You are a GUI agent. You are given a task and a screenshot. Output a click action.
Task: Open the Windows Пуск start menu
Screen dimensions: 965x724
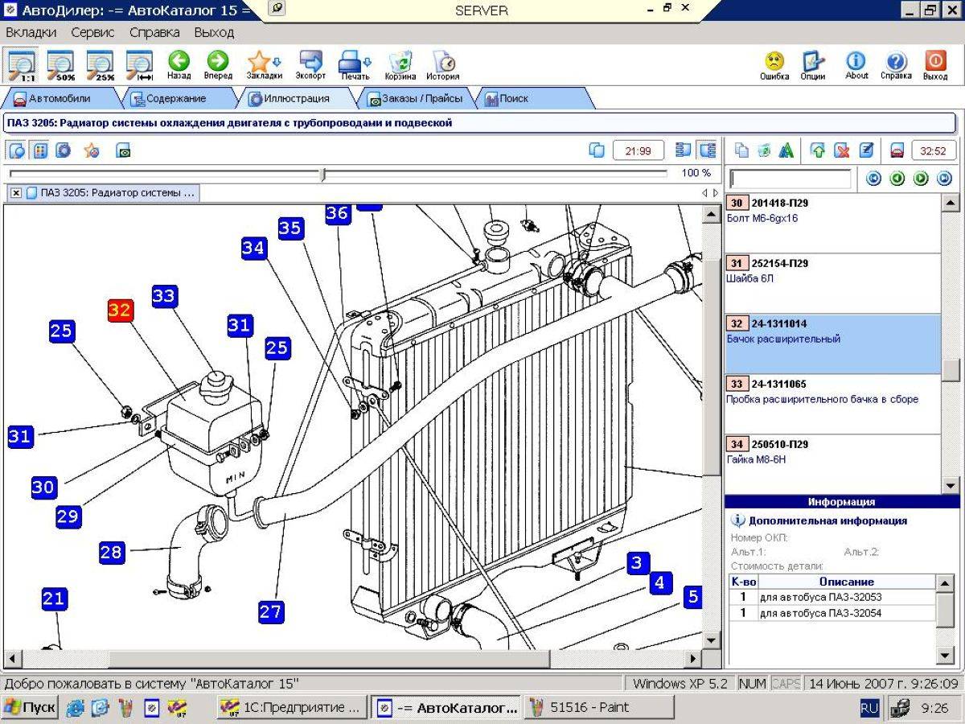pos(30,708)
